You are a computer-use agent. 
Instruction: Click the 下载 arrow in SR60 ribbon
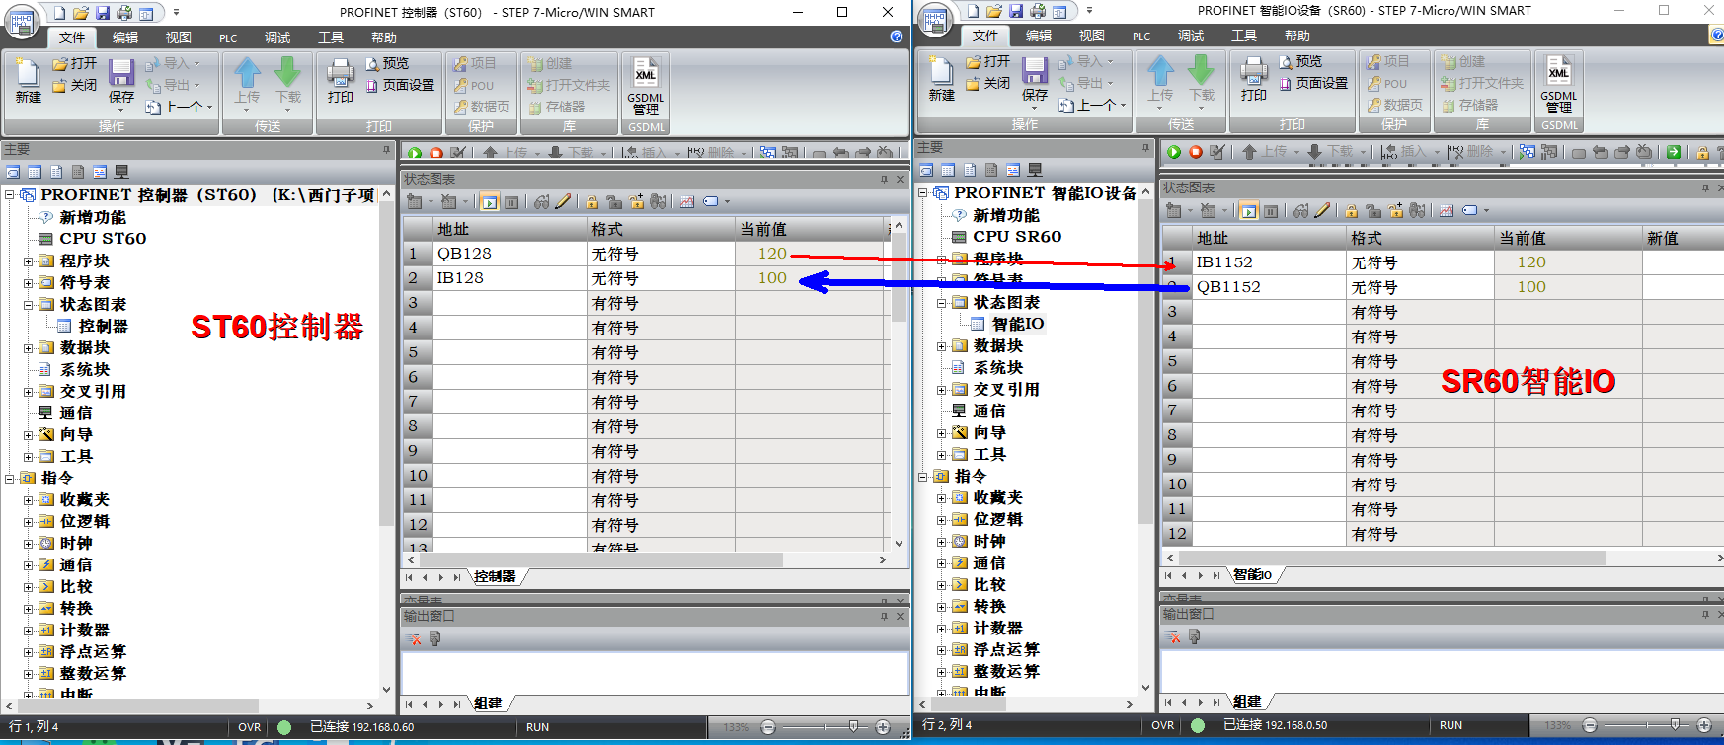[1202, 79]
